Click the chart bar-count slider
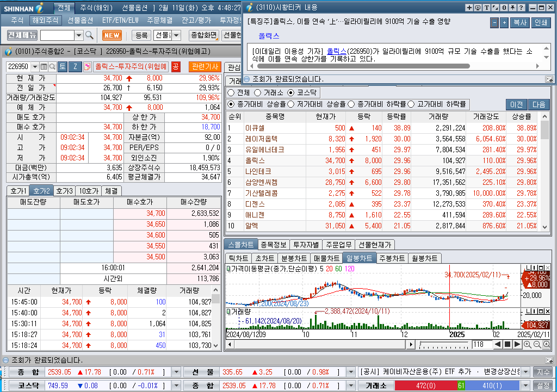The width and height of the screenshot is (557, 392). pyautogui.click(x=444, y=344)
